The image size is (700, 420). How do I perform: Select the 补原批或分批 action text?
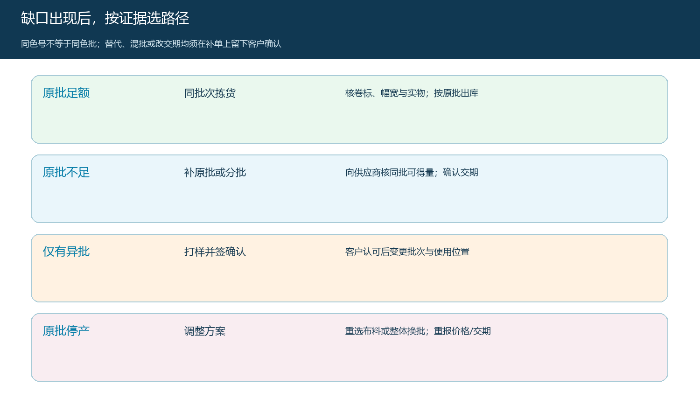tap(215, 173)
